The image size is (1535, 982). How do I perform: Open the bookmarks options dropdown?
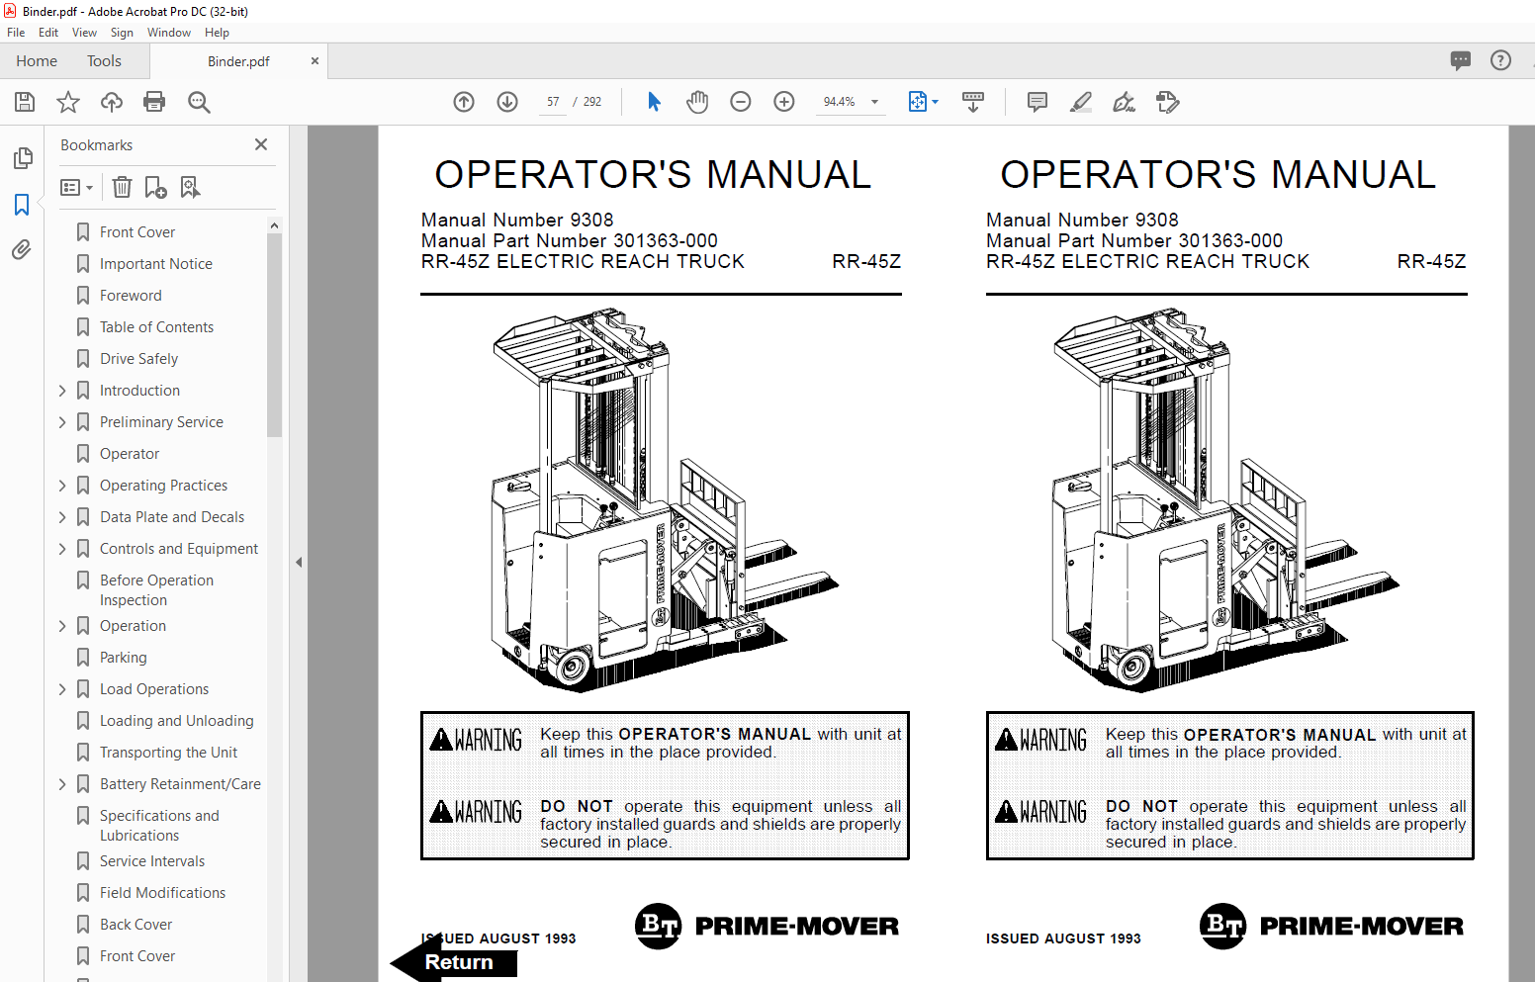pyautogui.click(x=76, y=187)
